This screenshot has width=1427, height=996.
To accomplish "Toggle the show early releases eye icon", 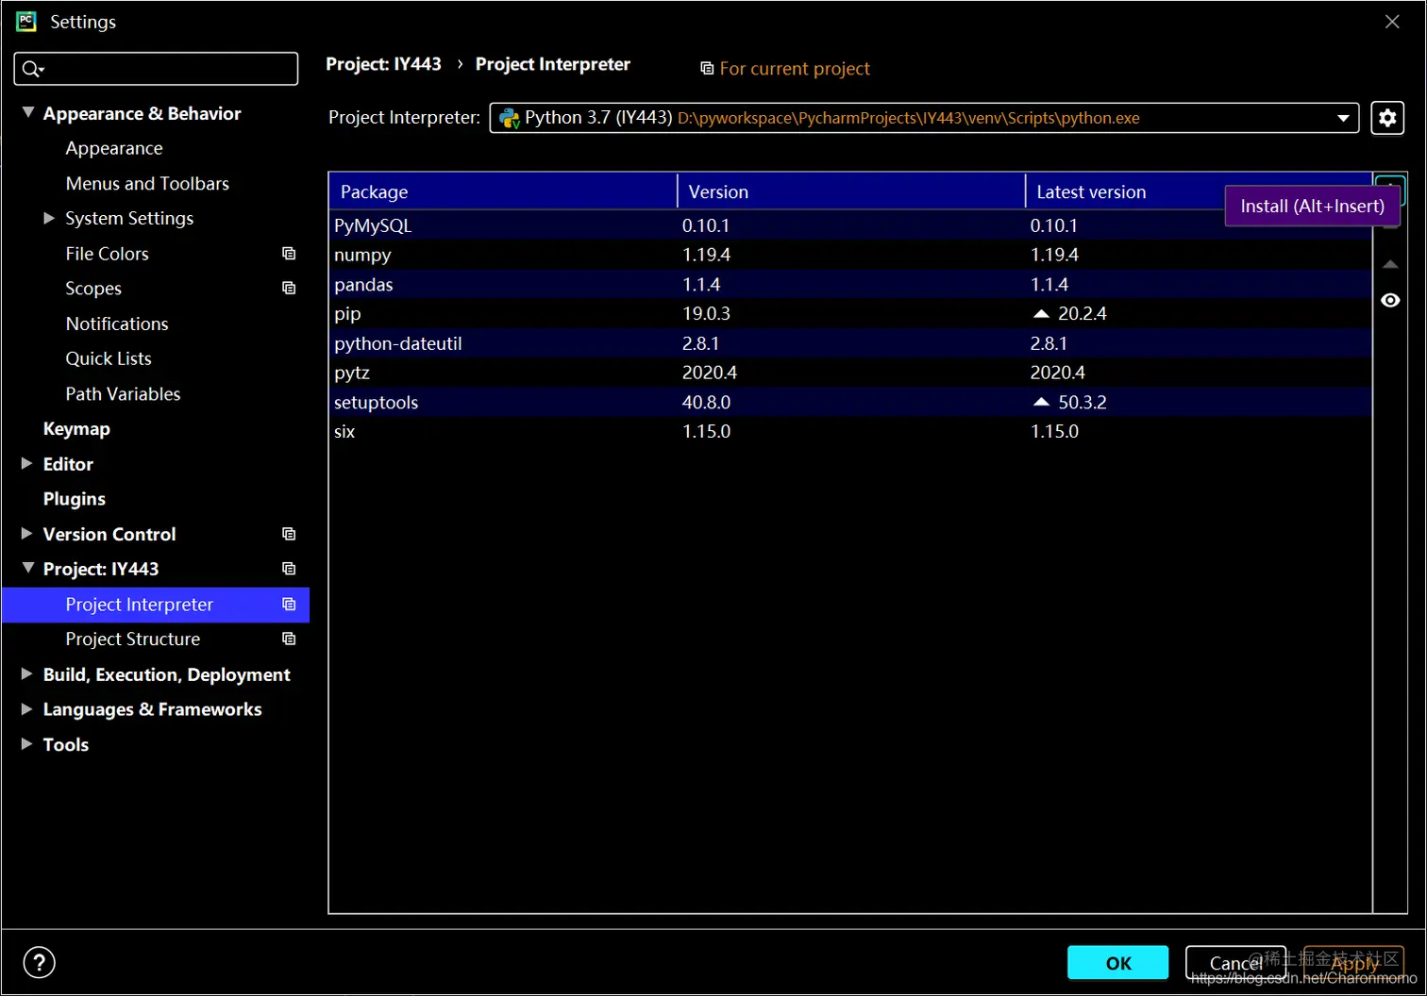I will 1390,300.
